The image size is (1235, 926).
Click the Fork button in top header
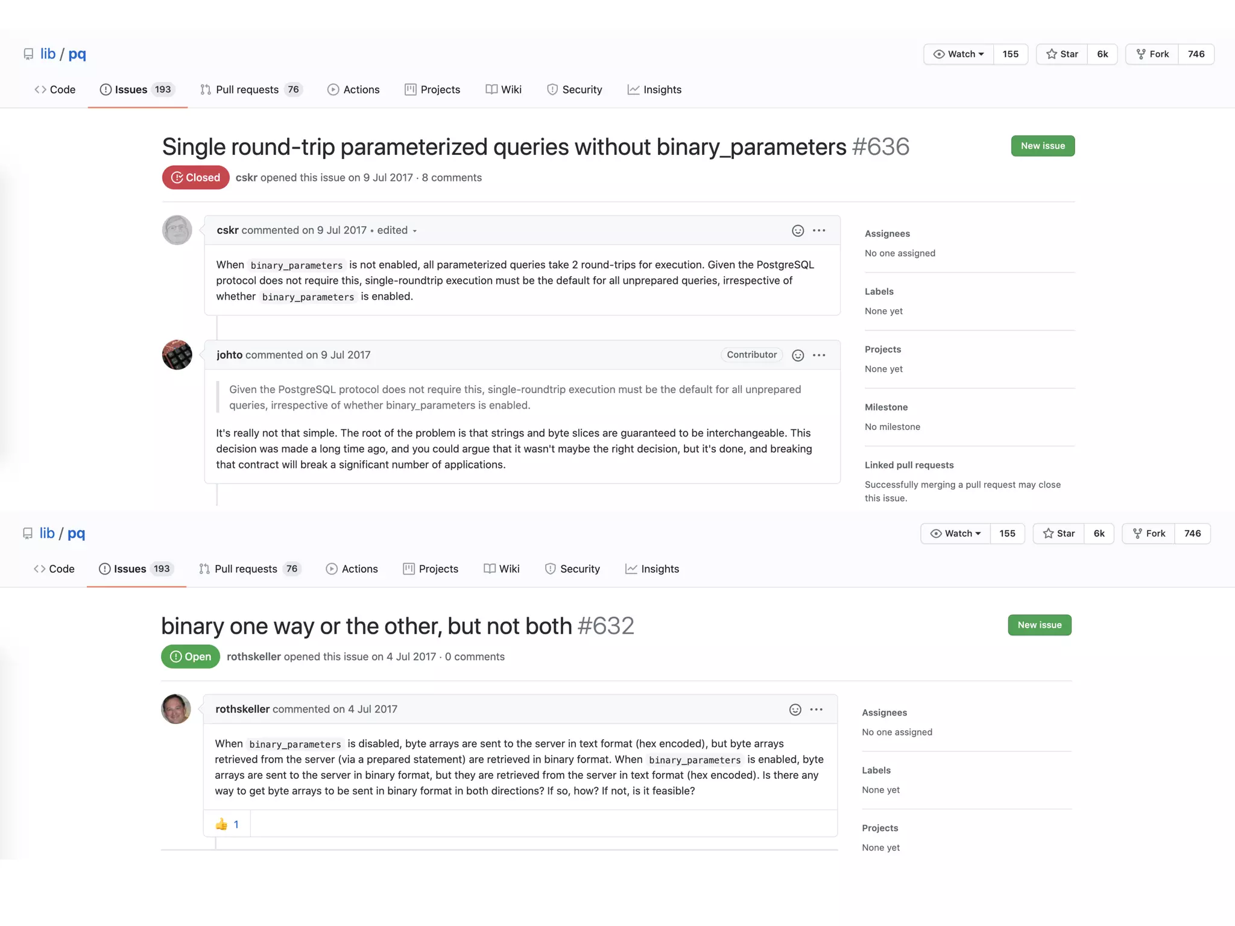[x=1152, y=54]
